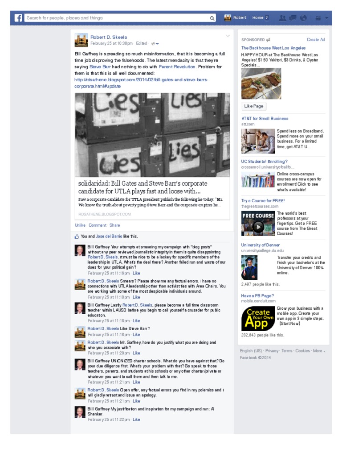
Task: Click the Home notification count badge
Action: click(x=266, y=18)
